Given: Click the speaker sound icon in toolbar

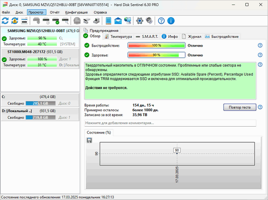Looking at the screenshot, I should pyautogui.click(x=149, y=21).
